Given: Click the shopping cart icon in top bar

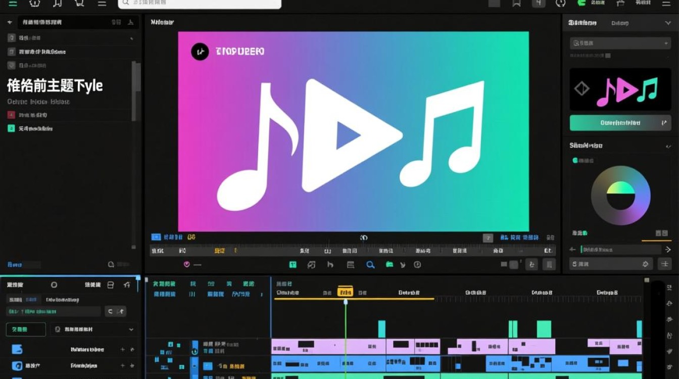Looking at the screenshot, I should pos(79,3).
